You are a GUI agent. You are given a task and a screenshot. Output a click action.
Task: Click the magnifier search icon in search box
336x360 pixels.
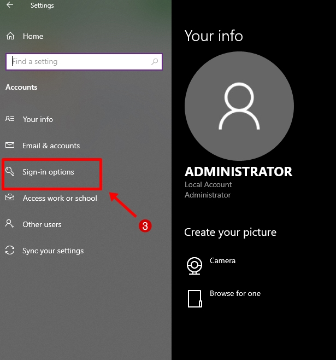155,61
